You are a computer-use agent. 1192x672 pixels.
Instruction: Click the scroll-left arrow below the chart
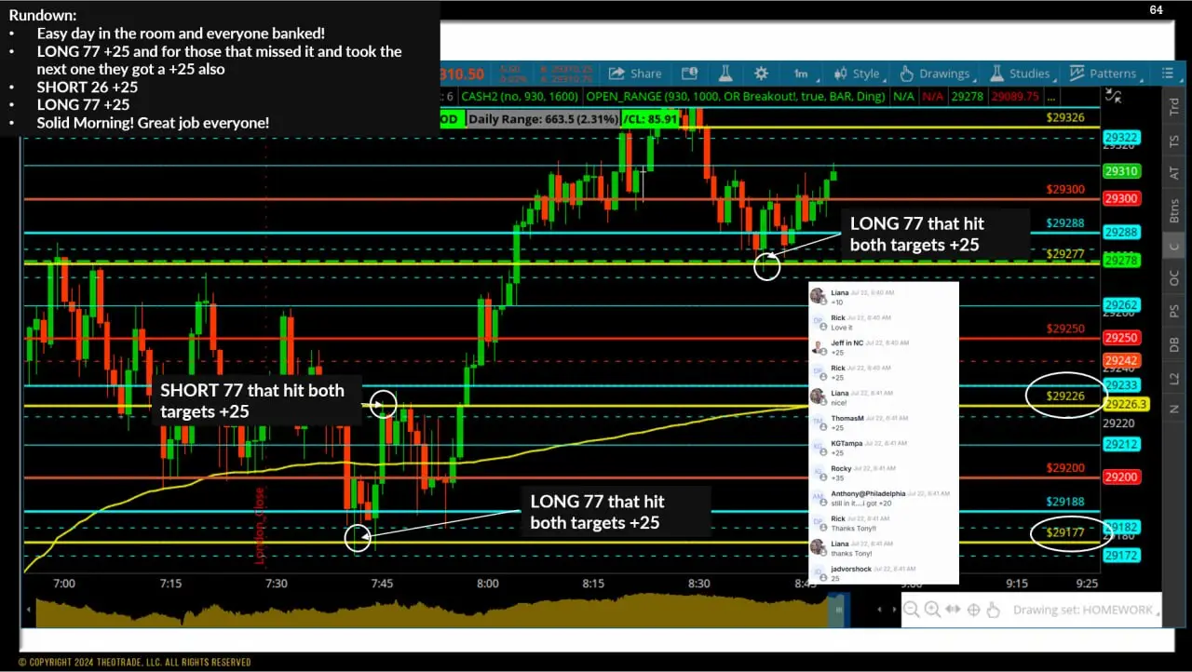(879, 610)
